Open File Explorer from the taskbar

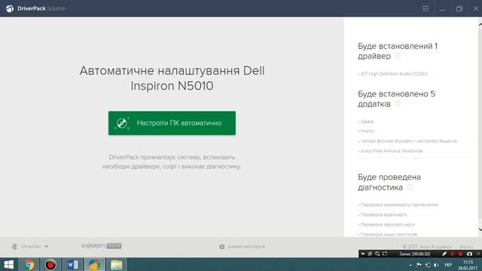click(116, 264)
